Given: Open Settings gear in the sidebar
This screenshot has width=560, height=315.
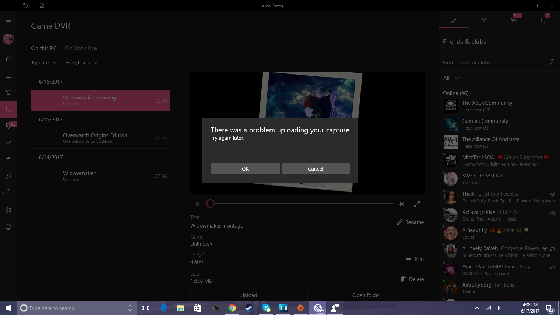Looking at the screenshot, I should pos(8,210).
